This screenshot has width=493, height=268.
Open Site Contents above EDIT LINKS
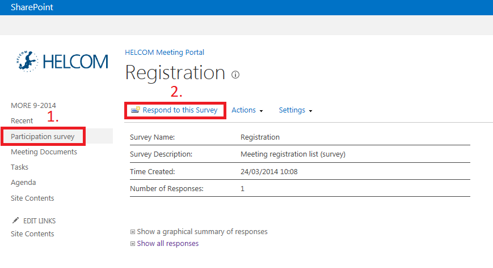[32, 198]
